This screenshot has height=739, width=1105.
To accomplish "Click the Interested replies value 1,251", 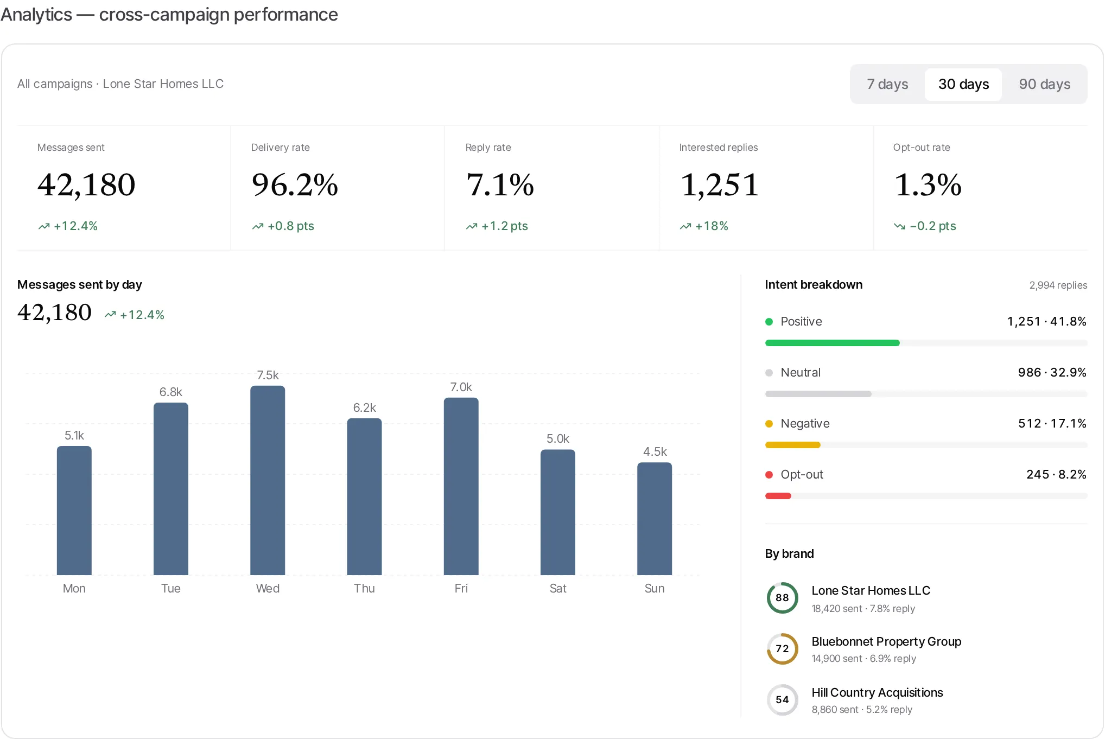I will point(719,185).
